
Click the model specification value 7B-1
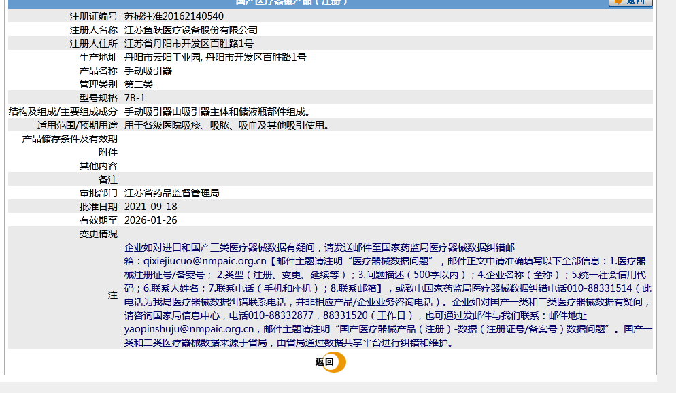[x=135, y=98]
